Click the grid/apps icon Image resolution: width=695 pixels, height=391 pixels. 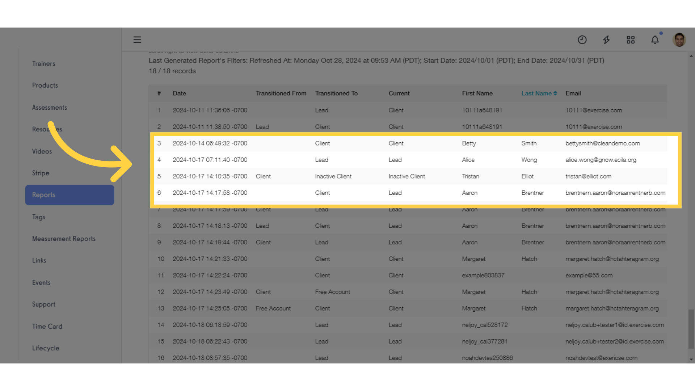pos(631,39)
